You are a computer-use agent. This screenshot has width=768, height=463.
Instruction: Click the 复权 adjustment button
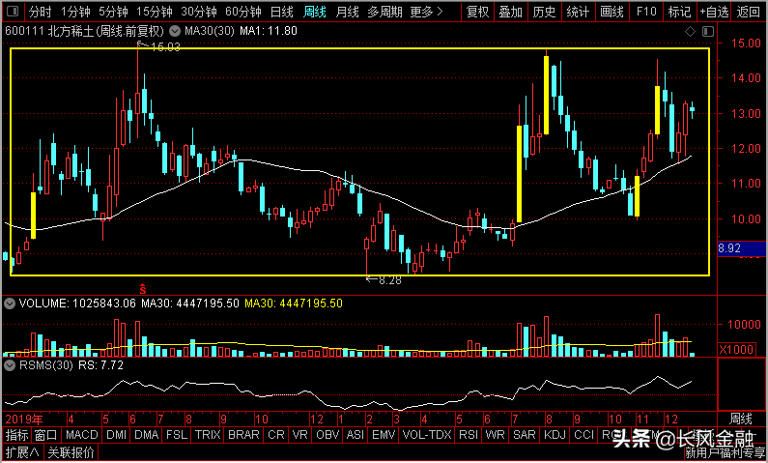click(478, 12)
